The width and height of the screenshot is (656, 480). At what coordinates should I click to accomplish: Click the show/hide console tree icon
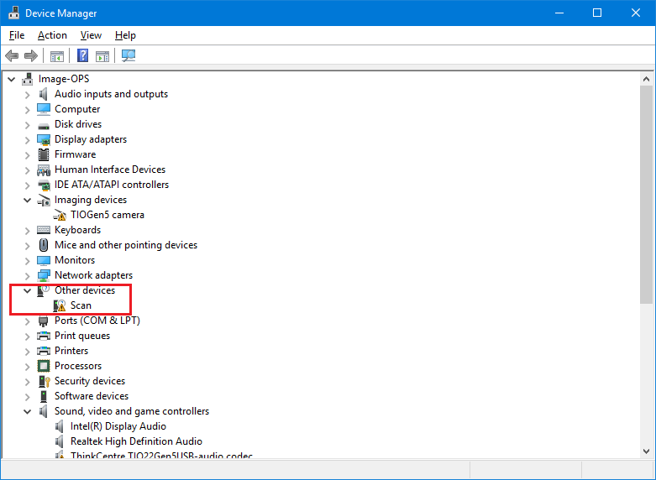[x=57, y=55]
